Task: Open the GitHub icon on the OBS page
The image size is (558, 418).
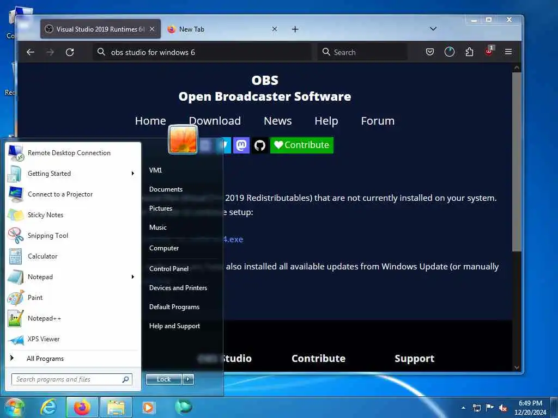Action: (x=260, y=145)
